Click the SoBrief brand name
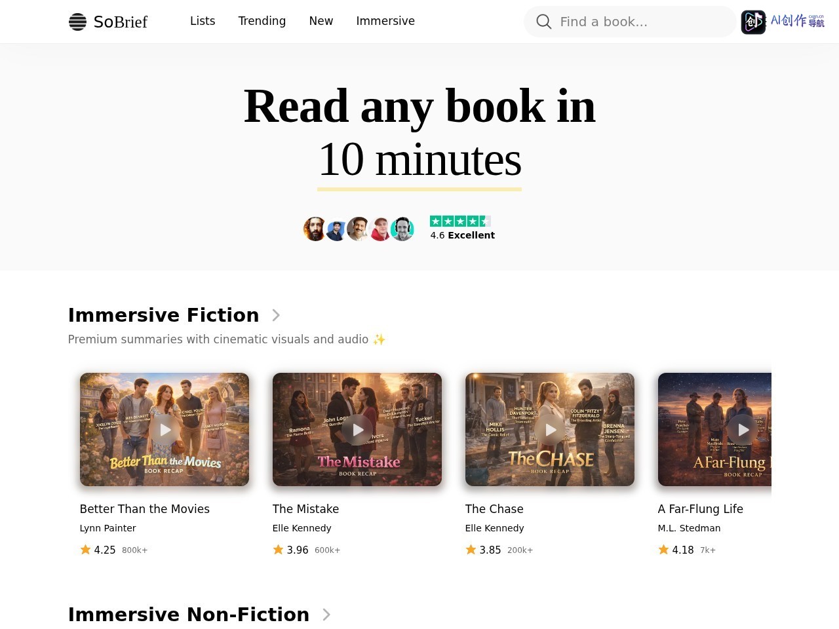Screen dimensions: 839x629 121,22
